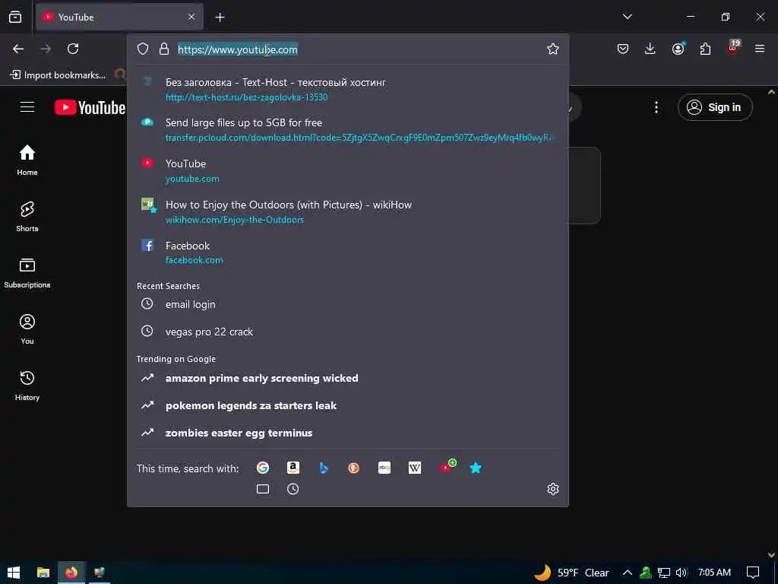Choose recent search 'email login'
The height and width of the screenshot is (584, 778).
[347, 304]
